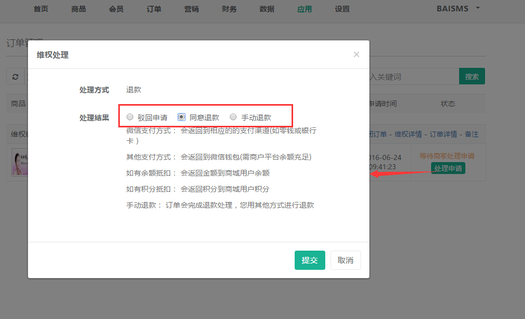Open the 商品 navigation menu
Screen dimensions: 525x319
78,9
